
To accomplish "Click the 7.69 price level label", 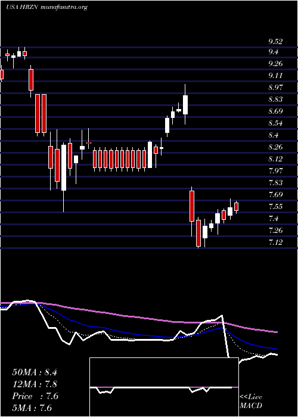I will [x=275, y=195].
